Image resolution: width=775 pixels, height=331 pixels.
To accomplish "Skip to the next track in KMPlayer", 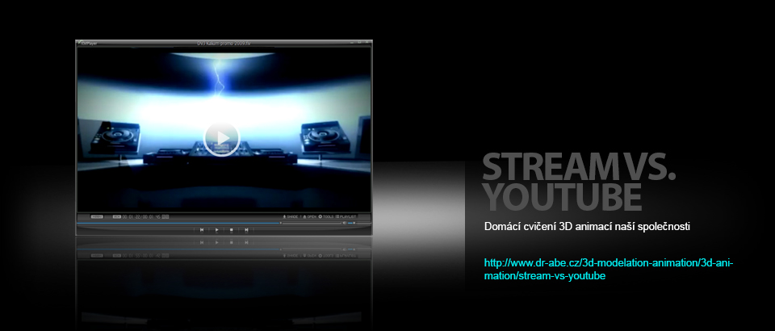I will pos(246,230).
